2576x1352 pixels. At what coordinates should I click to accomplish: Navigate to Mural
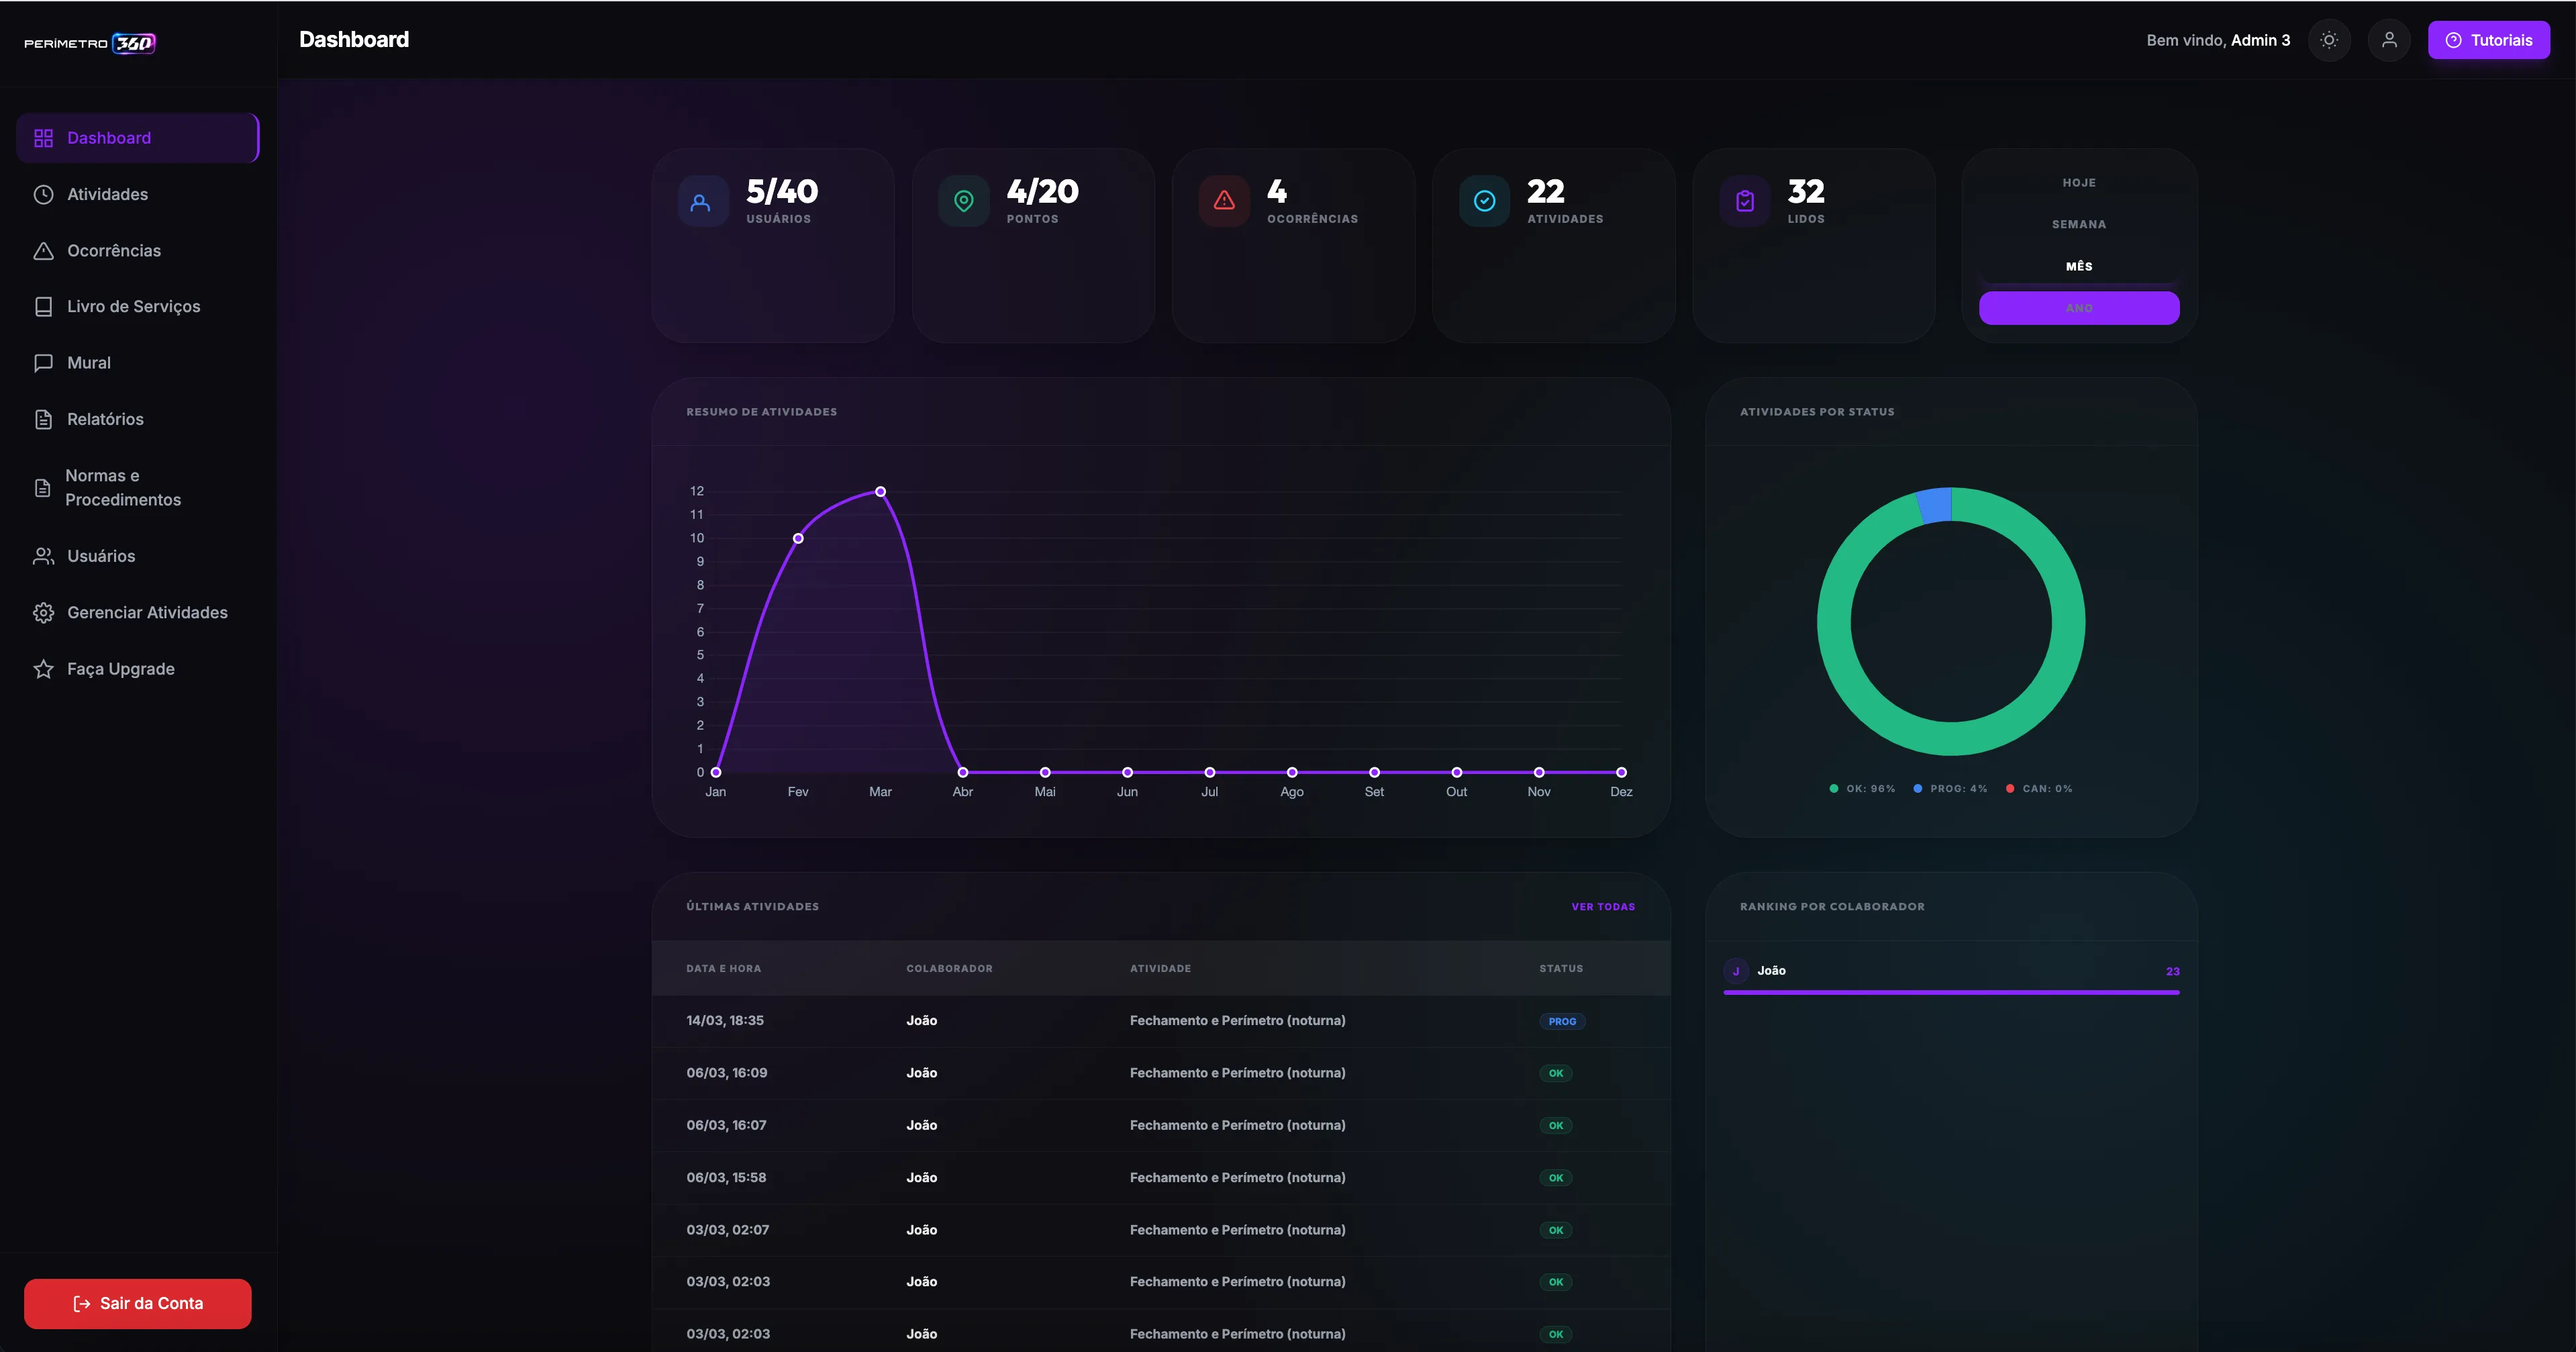coord(138,363)
